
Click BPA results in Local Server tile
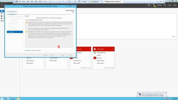pyautogui.click(x=77, y=63)
